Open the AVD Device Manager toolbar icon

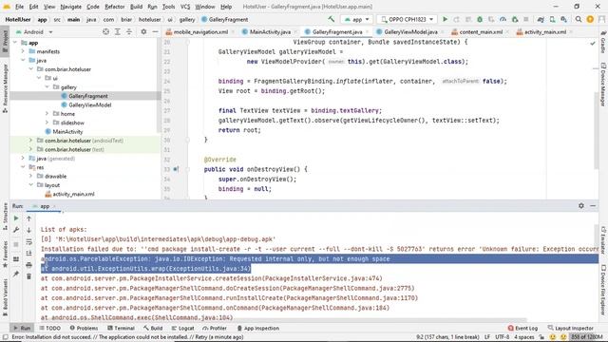click(552, 19)
